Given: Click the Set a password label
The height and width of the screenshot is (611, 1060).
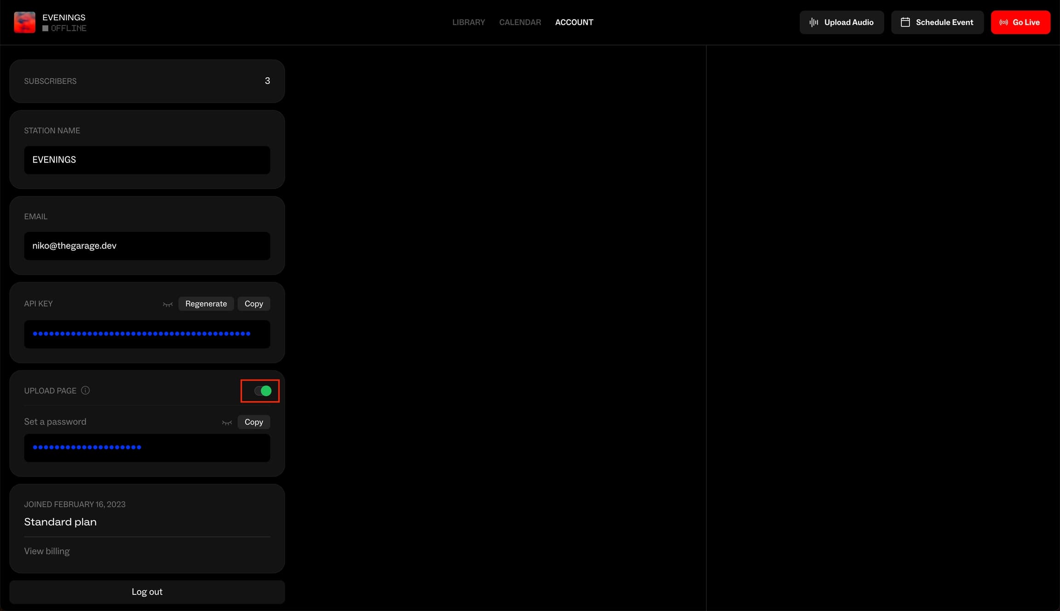Looking at the screenshot, I should 55,421.
